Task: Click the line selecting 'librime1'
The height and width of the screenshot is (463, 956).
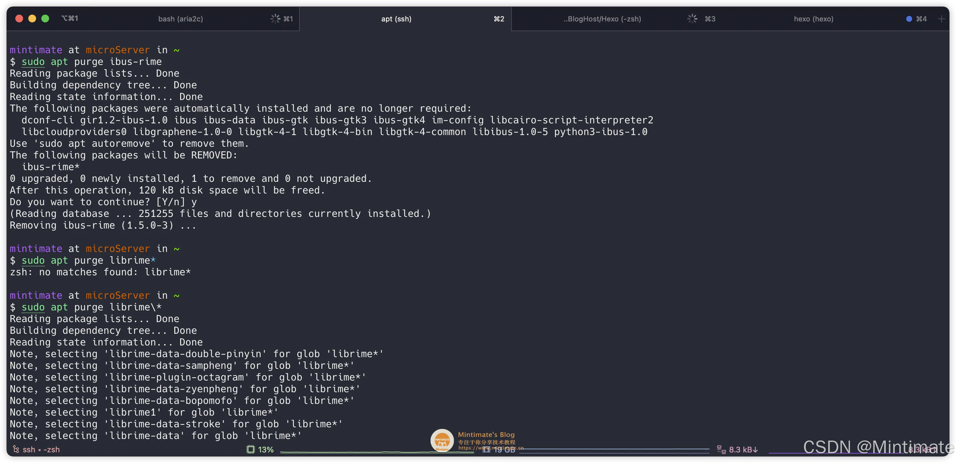Action: tap(144, 413)
